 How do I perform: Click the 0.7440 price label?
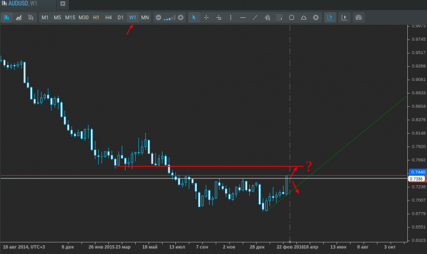pyautogui.click(x=417, y=172)
